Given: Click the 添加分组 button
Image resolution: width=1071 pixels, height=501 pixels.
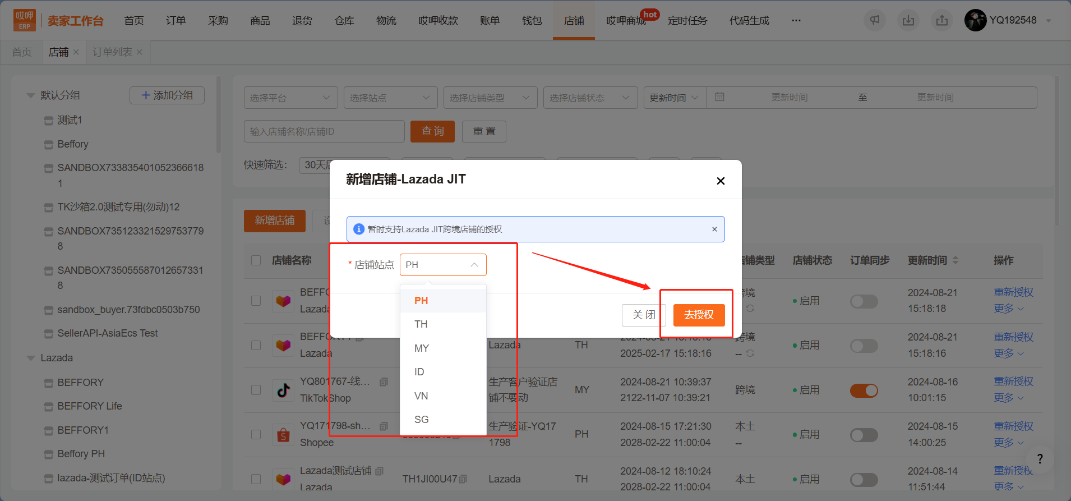Looking at the screenshot, I should (167, 95).
